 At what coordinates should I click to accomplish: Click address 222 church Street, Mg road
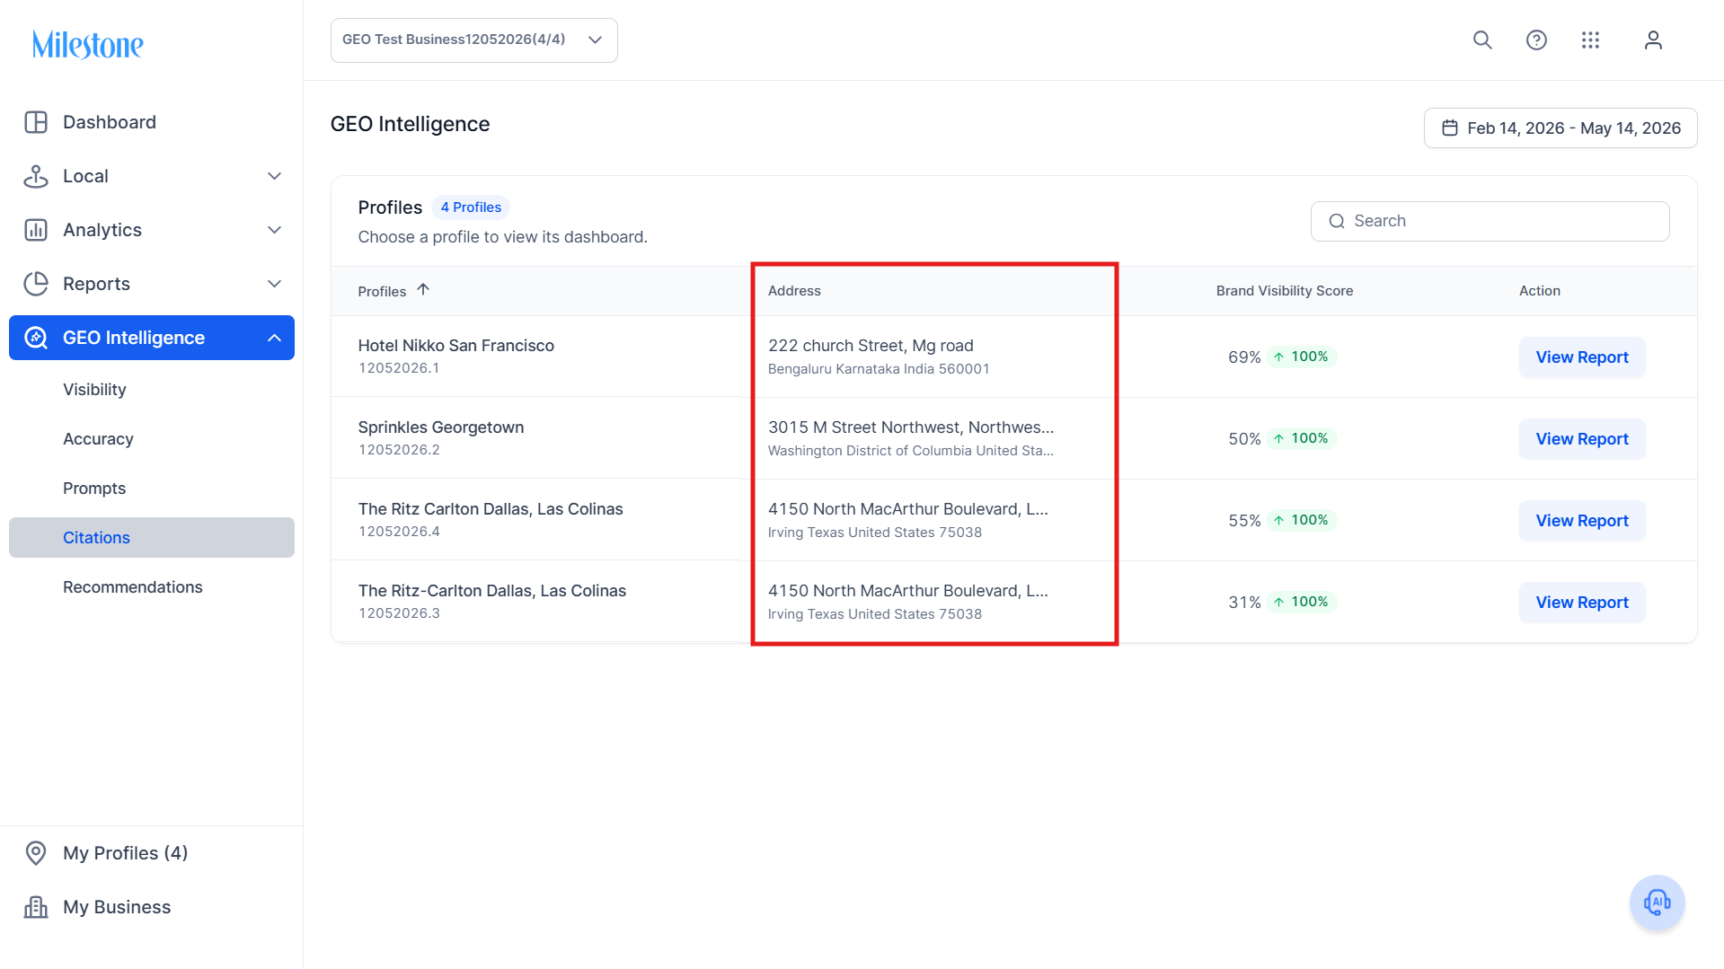coord(871,346)
